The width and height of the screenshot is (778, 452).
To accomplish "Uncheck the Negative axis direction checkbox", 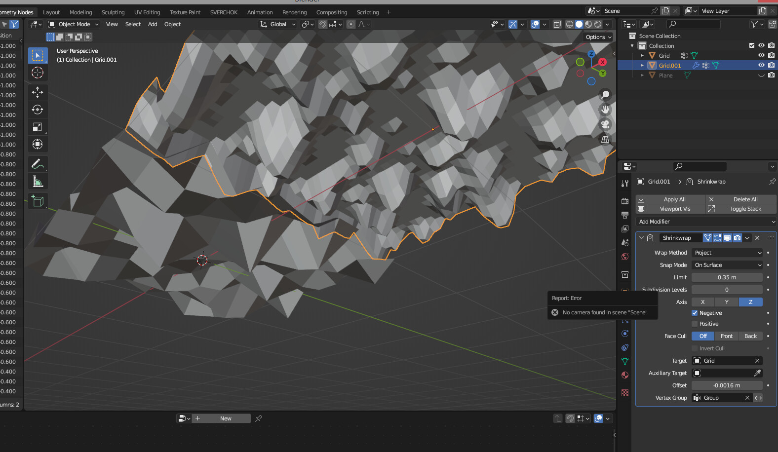I will (x=695, y=313).
